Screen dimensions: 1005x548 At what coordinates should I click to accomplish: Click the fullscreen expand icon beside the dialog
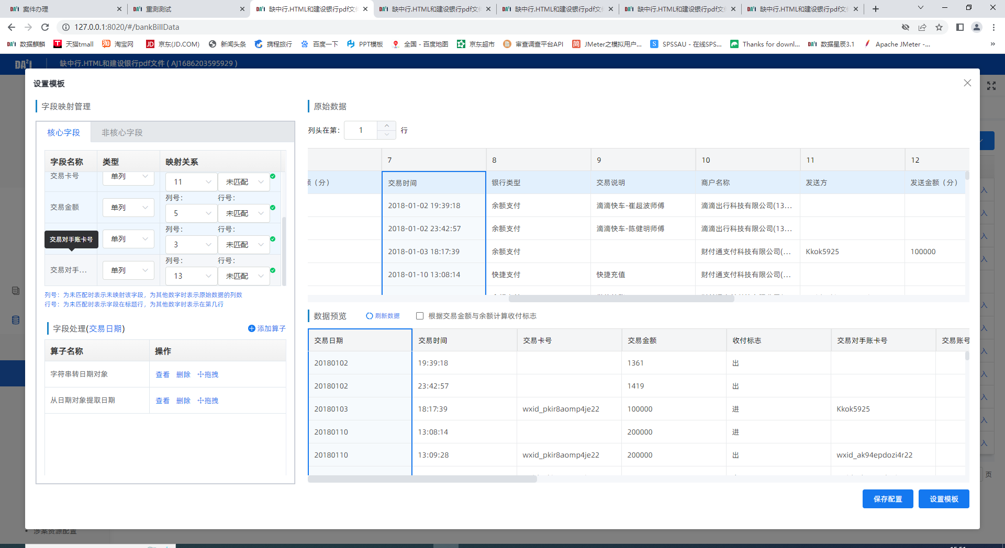991,86
